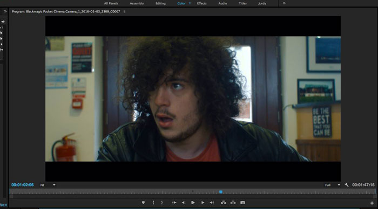Open the wrench settings menu
This screenshot has height=209, width=378.
(347, 185)
